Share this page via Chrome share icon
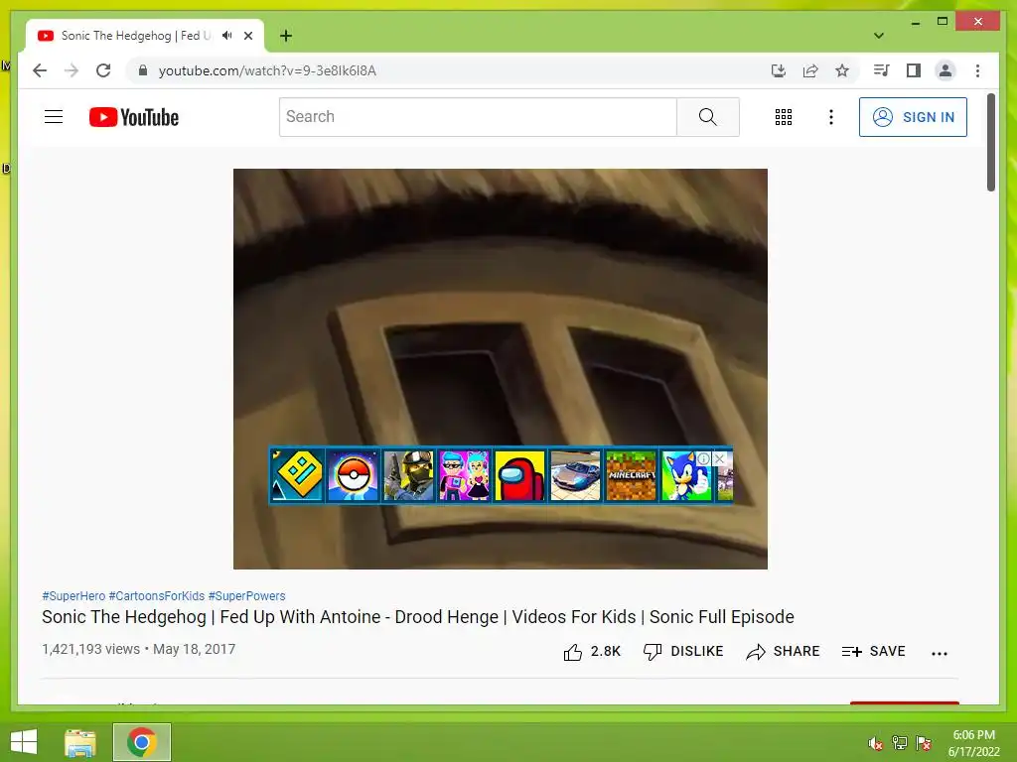Viewport: 1017px width, 762px height. [x=810, y=70]
